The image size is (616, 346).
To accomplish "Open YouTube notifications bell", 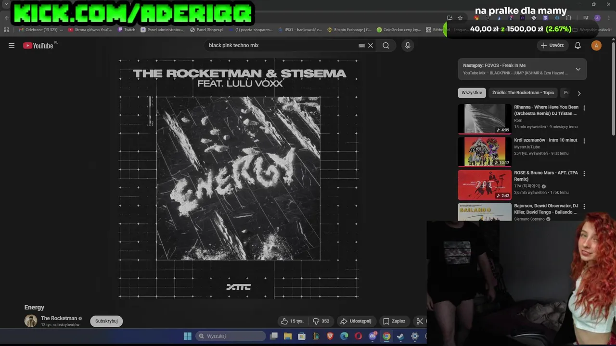I will coord(577,46).
